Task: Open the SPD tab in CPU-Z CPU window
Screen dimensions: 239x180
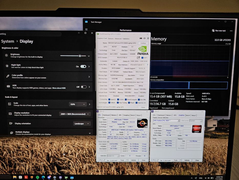Action: 120,115
